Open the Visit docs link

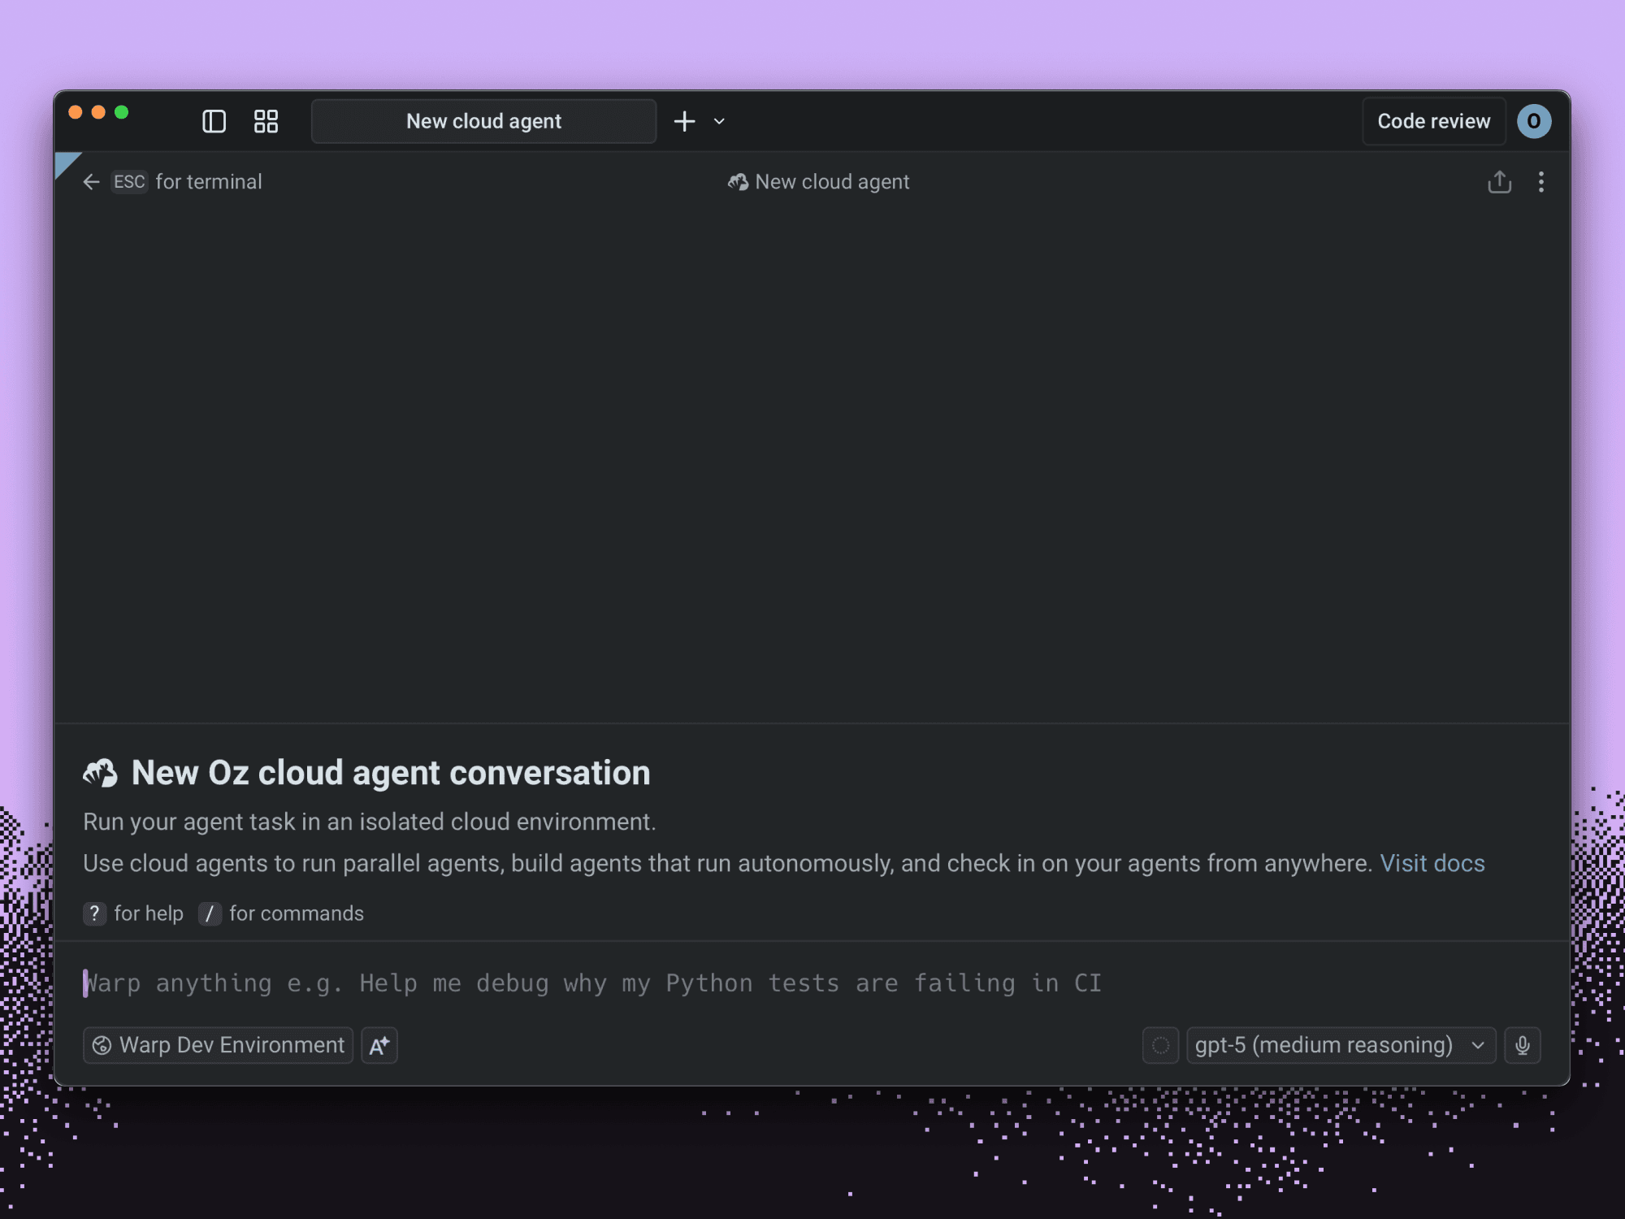[x=1432, y=863]
